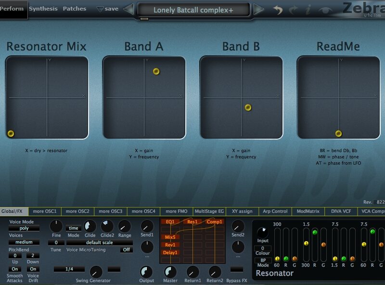This screenshot has width=385, height=285.
Task: Click the redo arrow icon
Action: pos(294,9)
